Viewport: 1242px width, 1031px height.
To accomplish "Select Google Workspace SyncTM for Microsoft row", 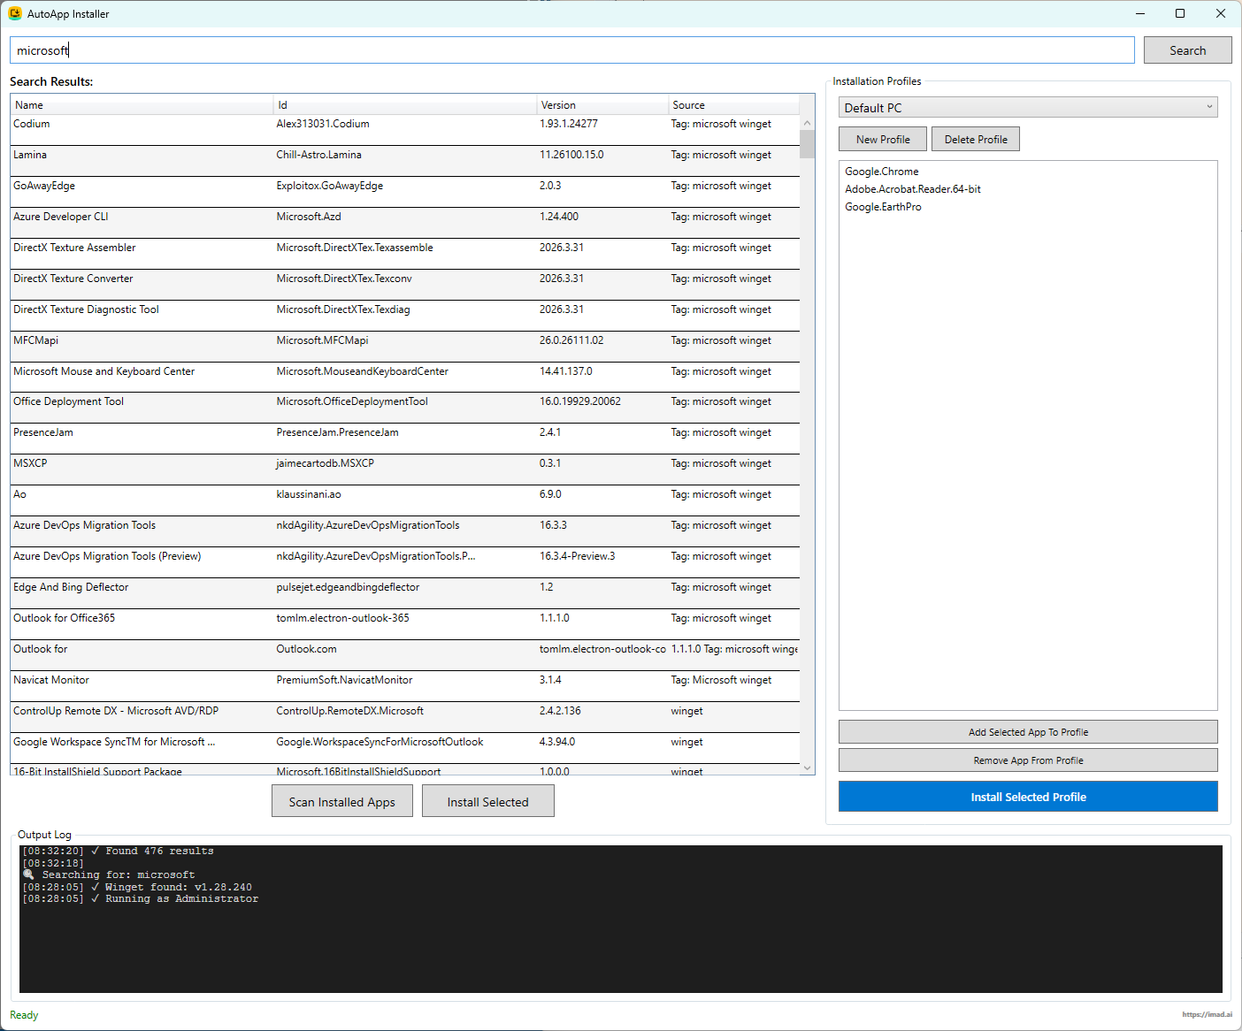I will point(405,748).
